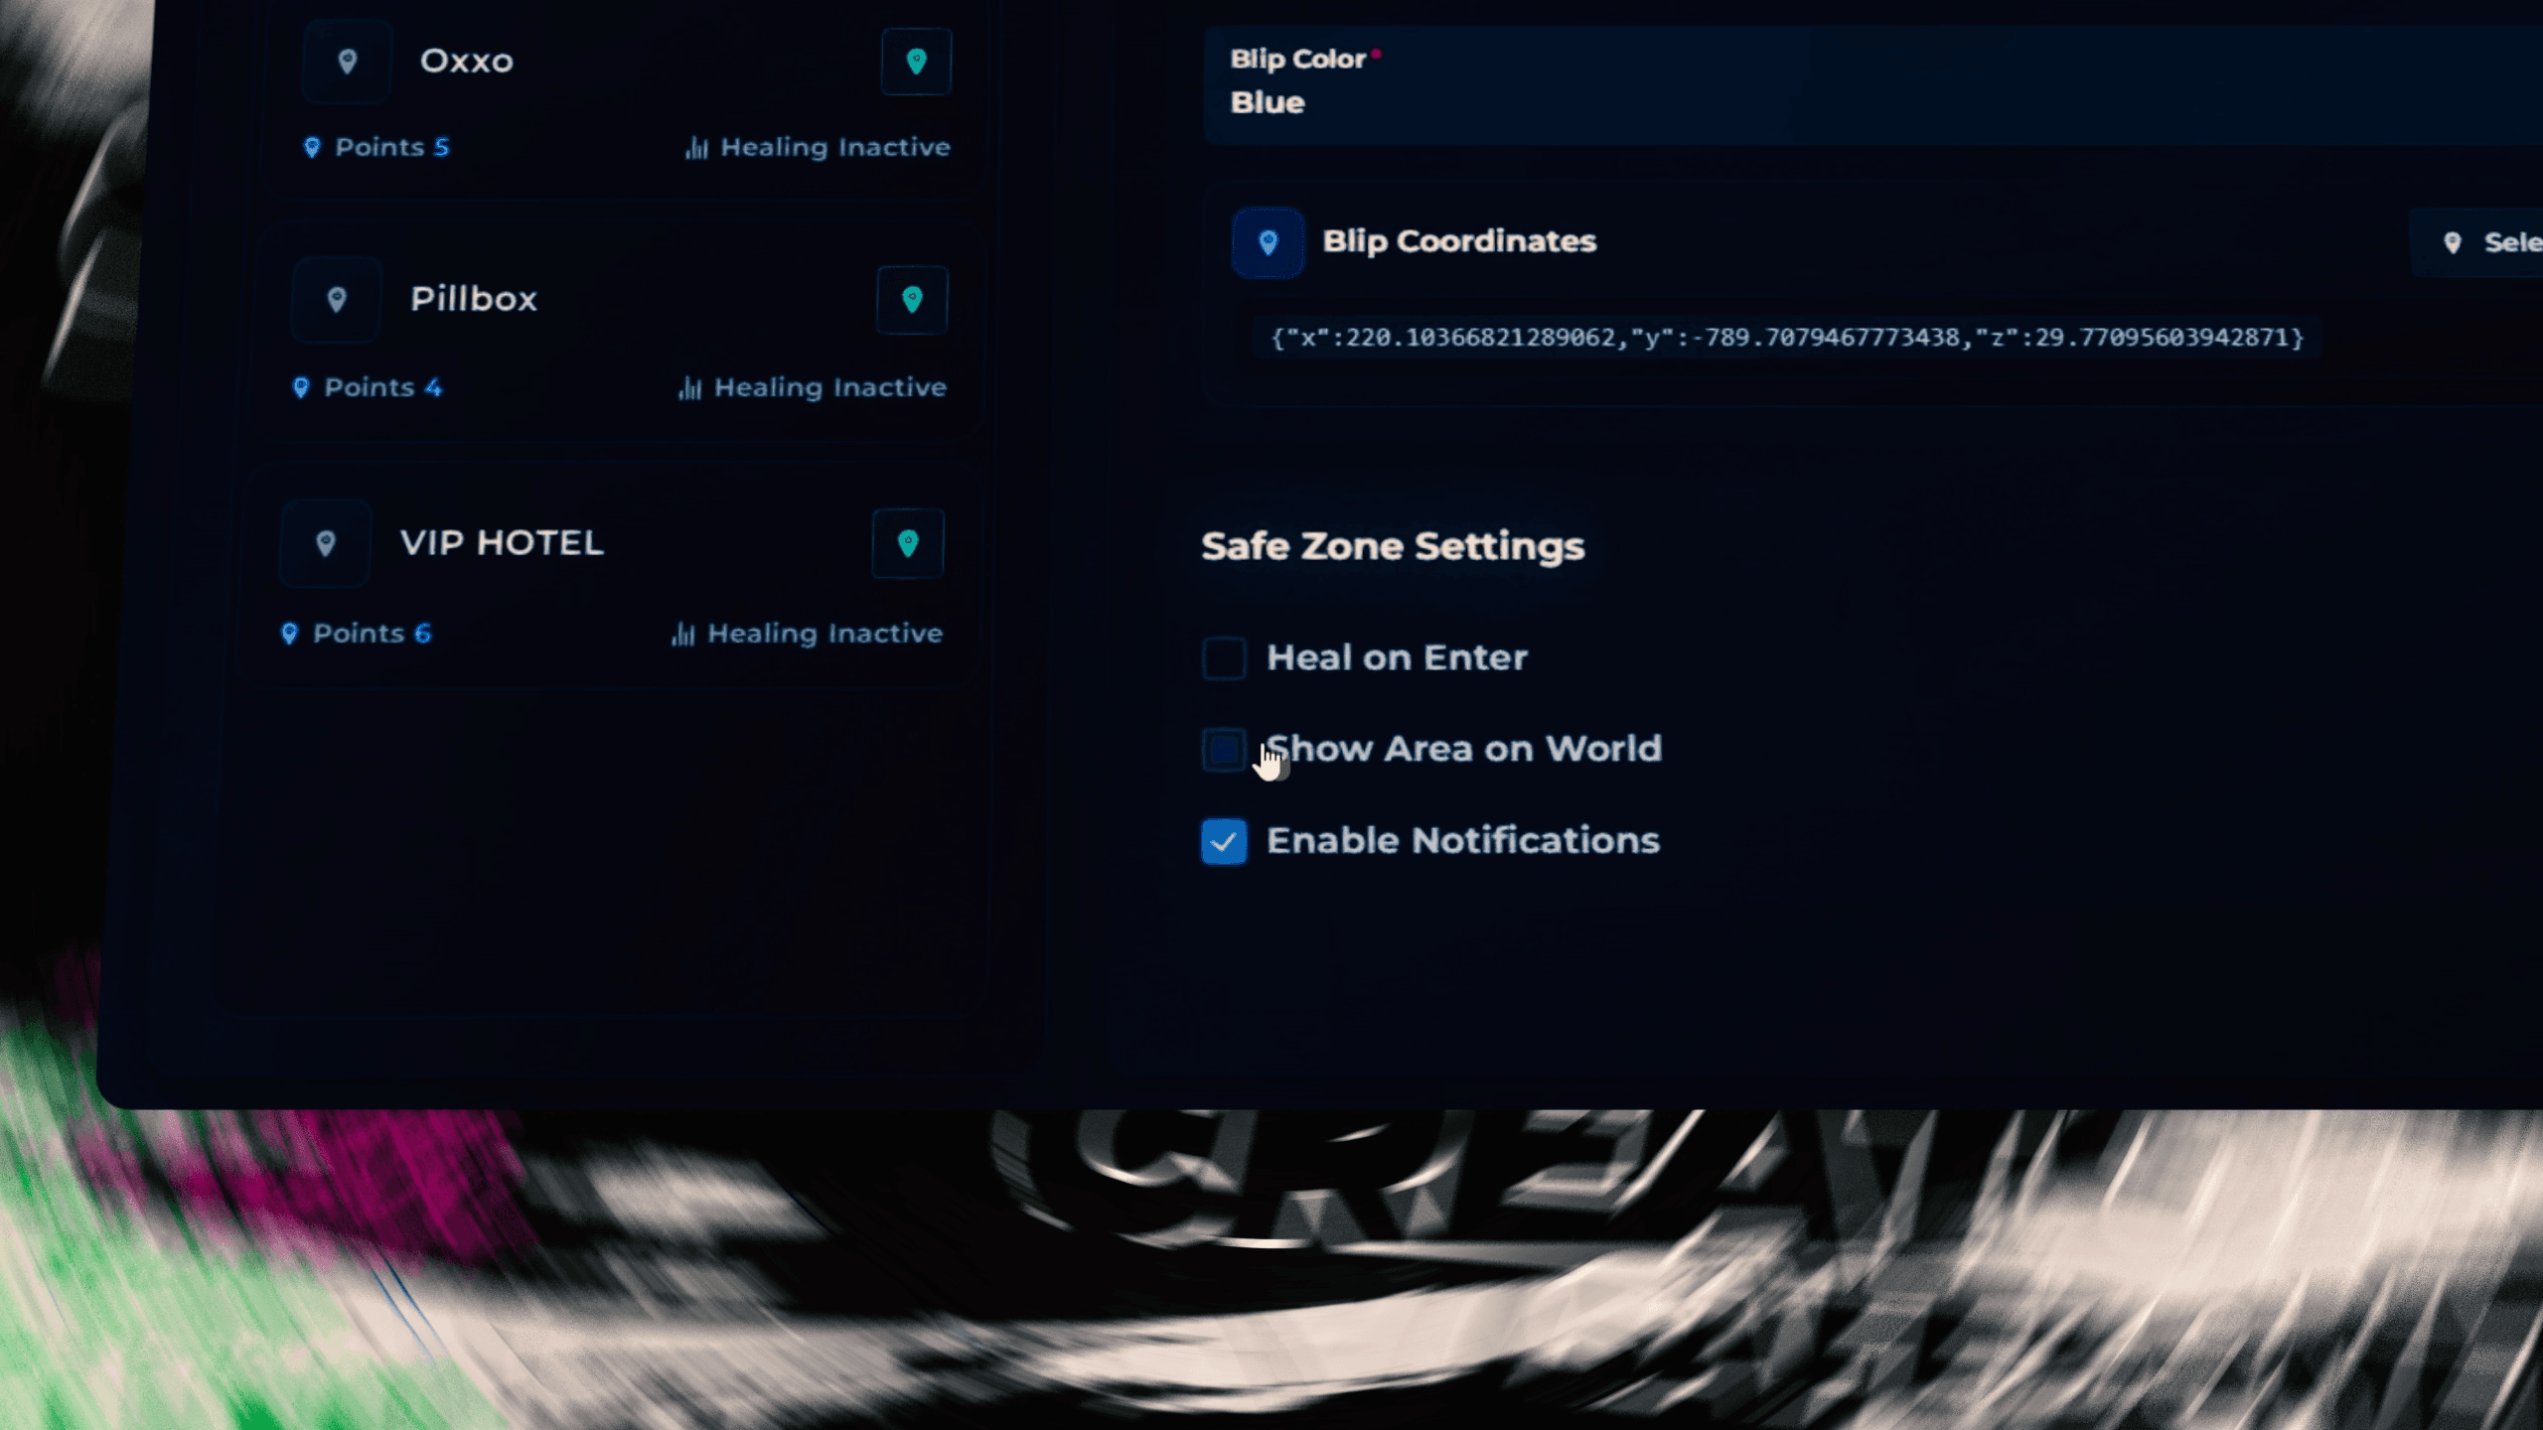The image size is (2543, 1430).
Task: Enable the Heal on Enter checkbox
Action: [x=1224, y=657]
